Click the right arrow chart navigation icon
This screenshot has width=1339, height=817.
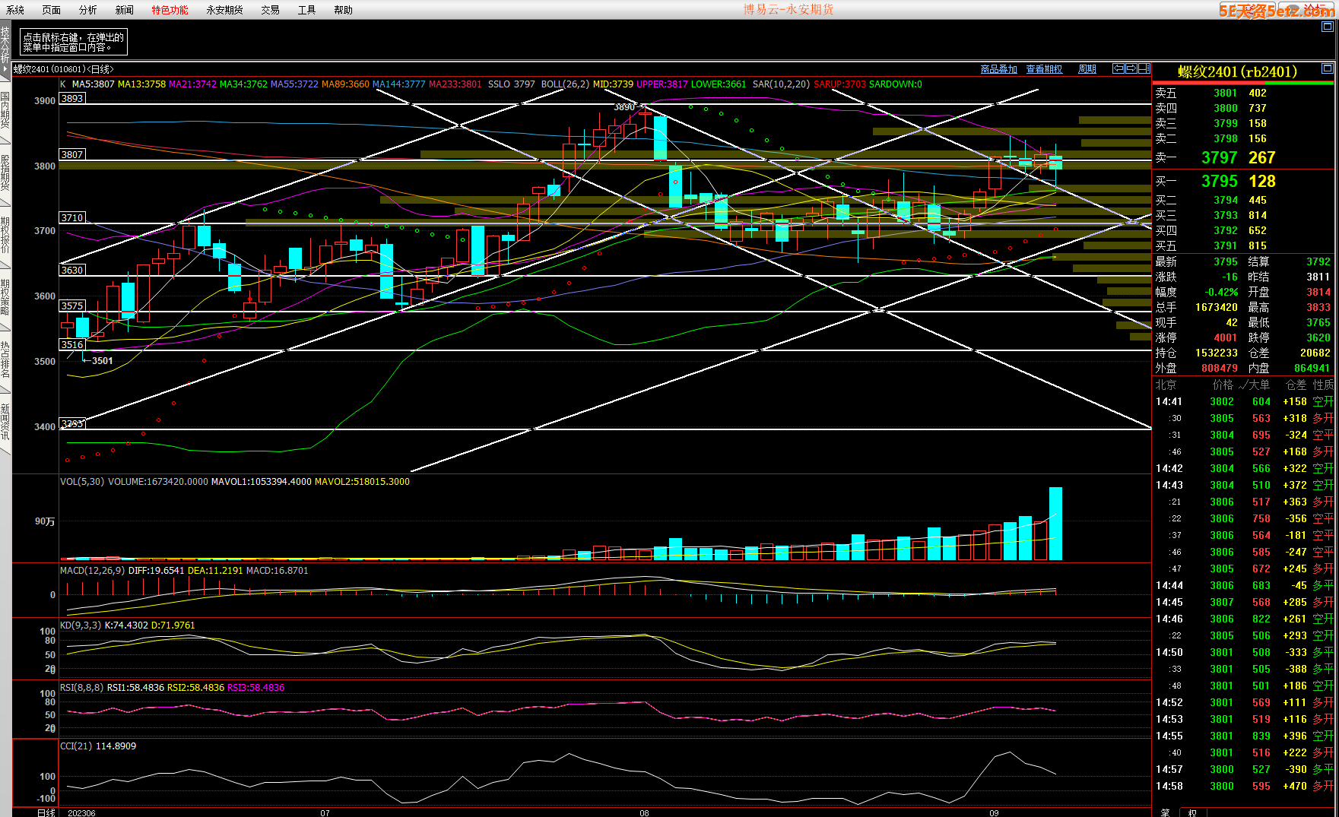[x=1131, y=68]
